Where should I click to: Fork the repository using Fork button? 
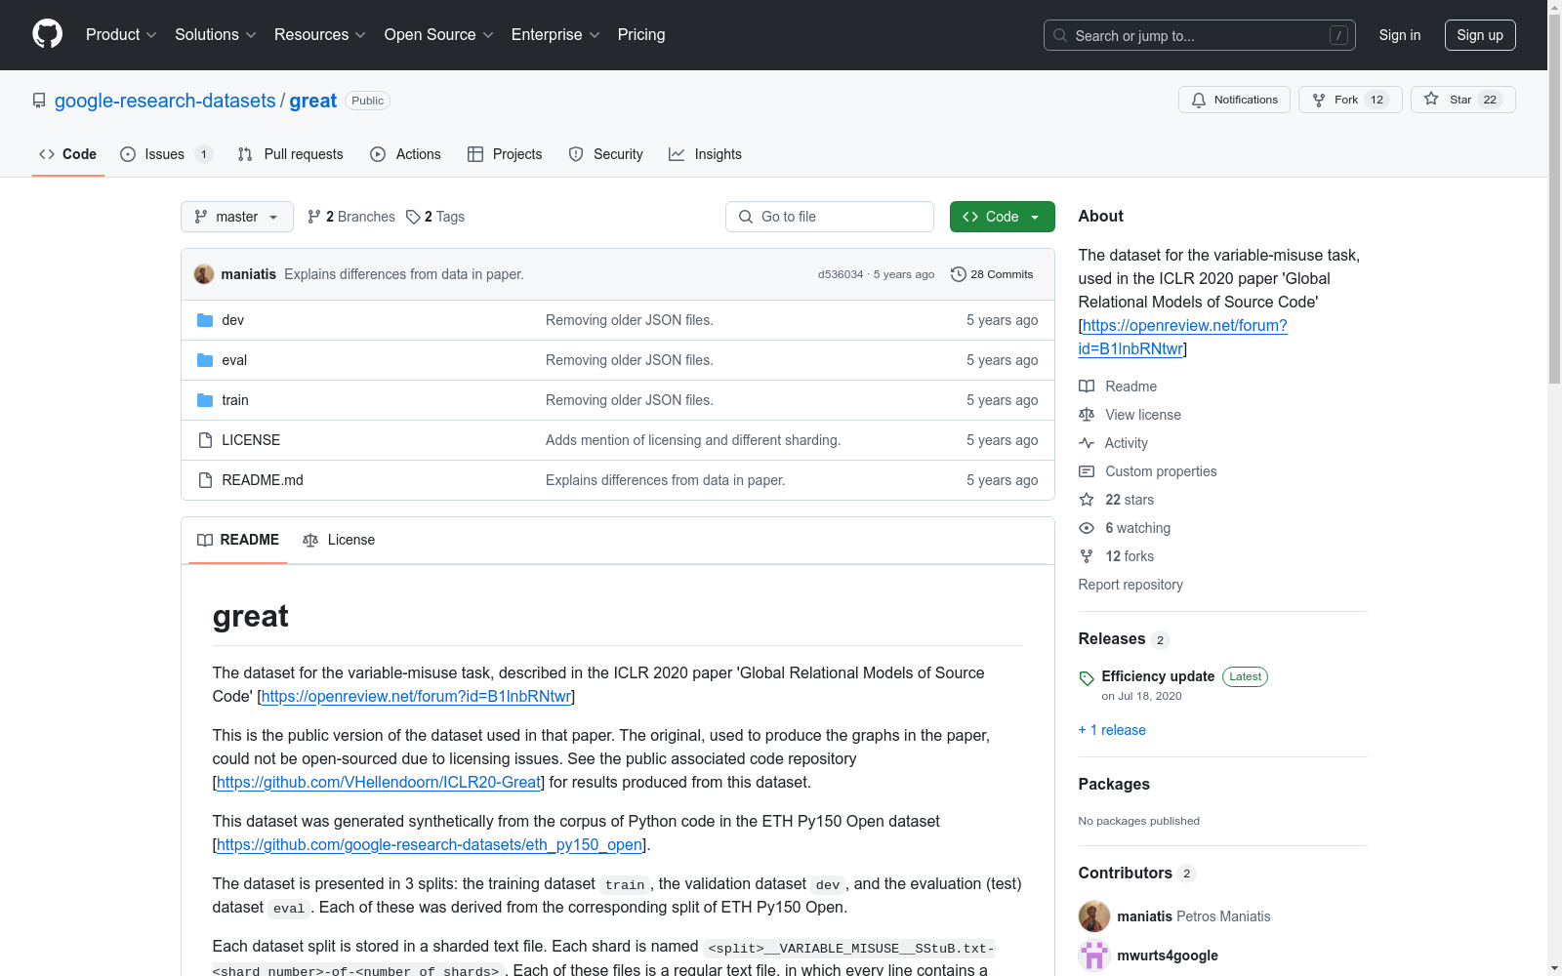[x=1350, y=100]
